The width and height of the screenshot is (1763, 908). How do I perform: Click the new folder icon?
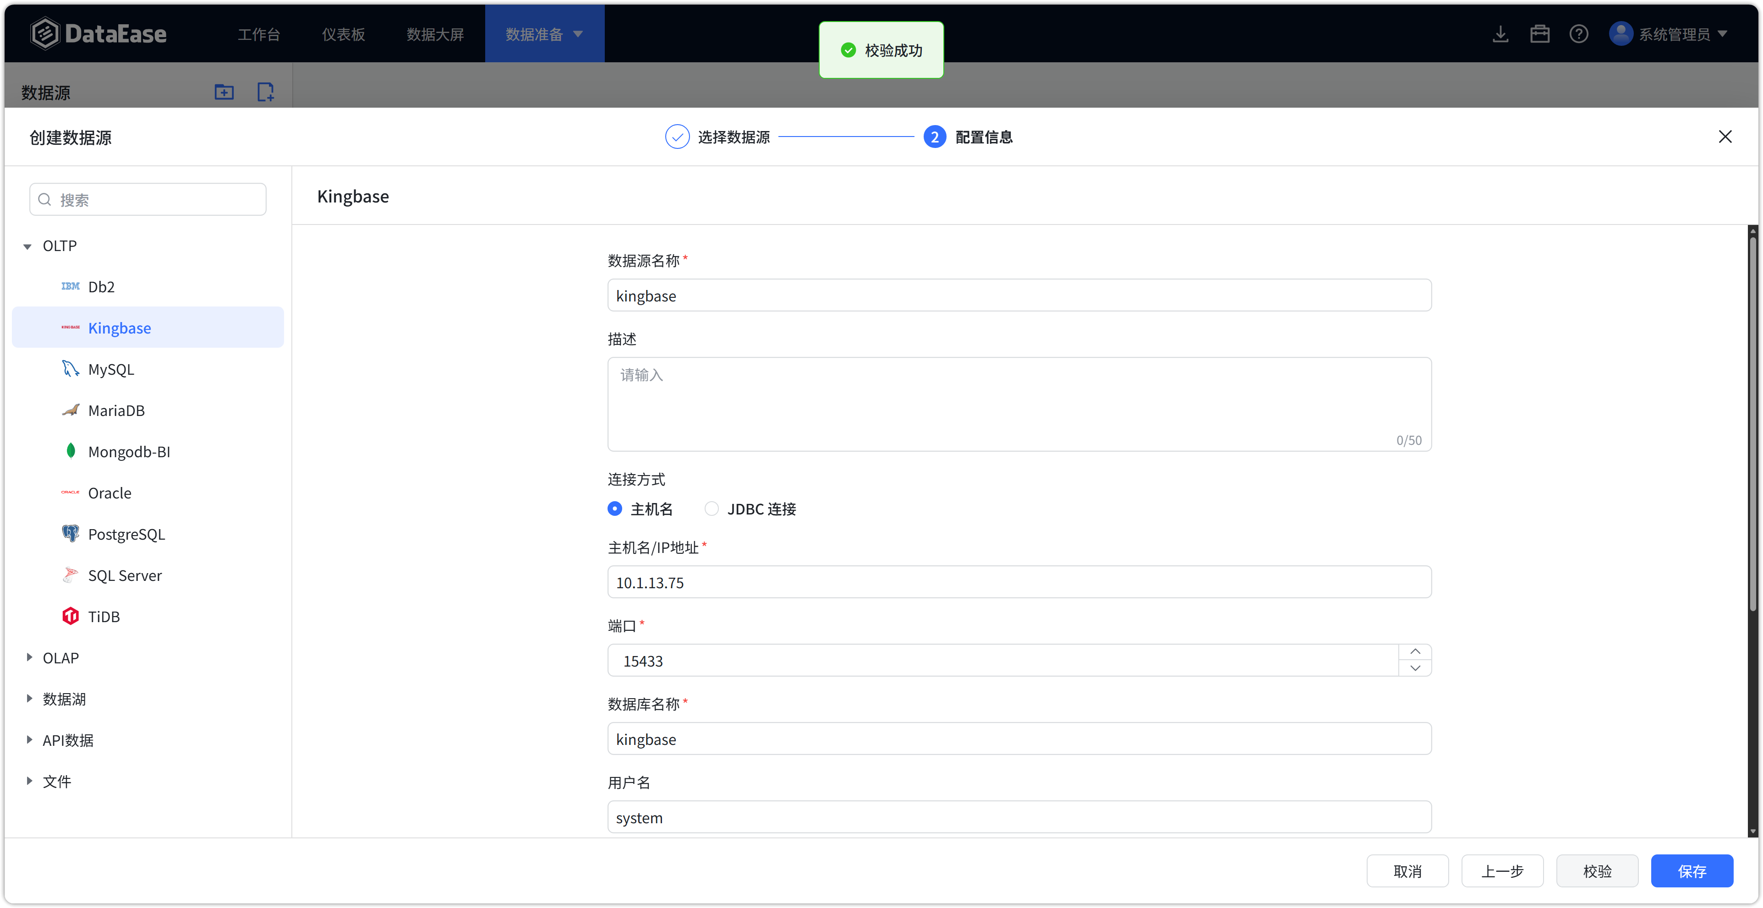click(x=224, y=92)
